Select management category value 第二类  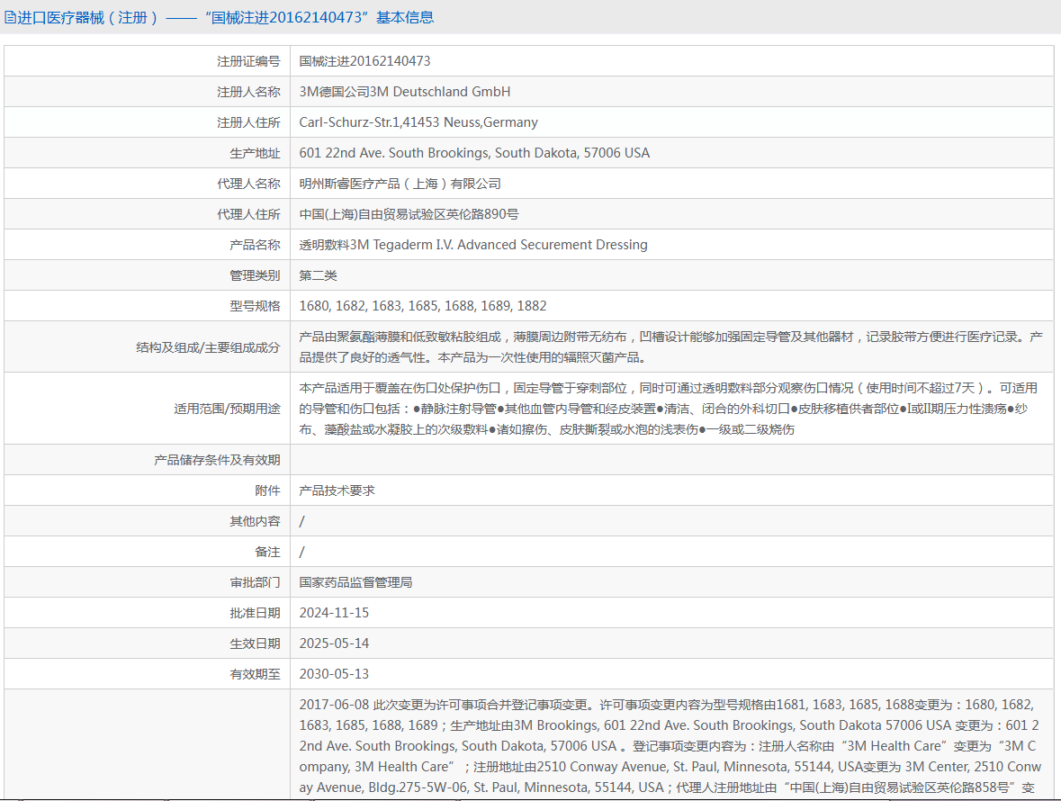[x=318, y=275]
